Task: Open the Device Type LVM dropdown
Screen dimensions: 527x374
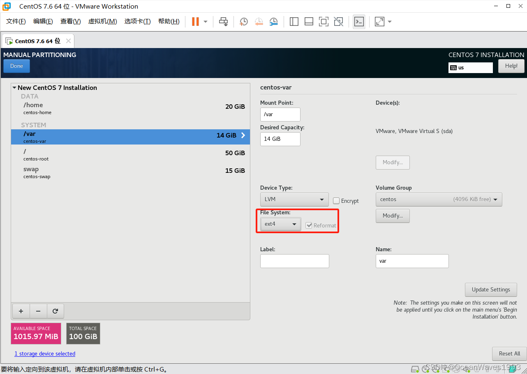Action: tap(294, 200)
